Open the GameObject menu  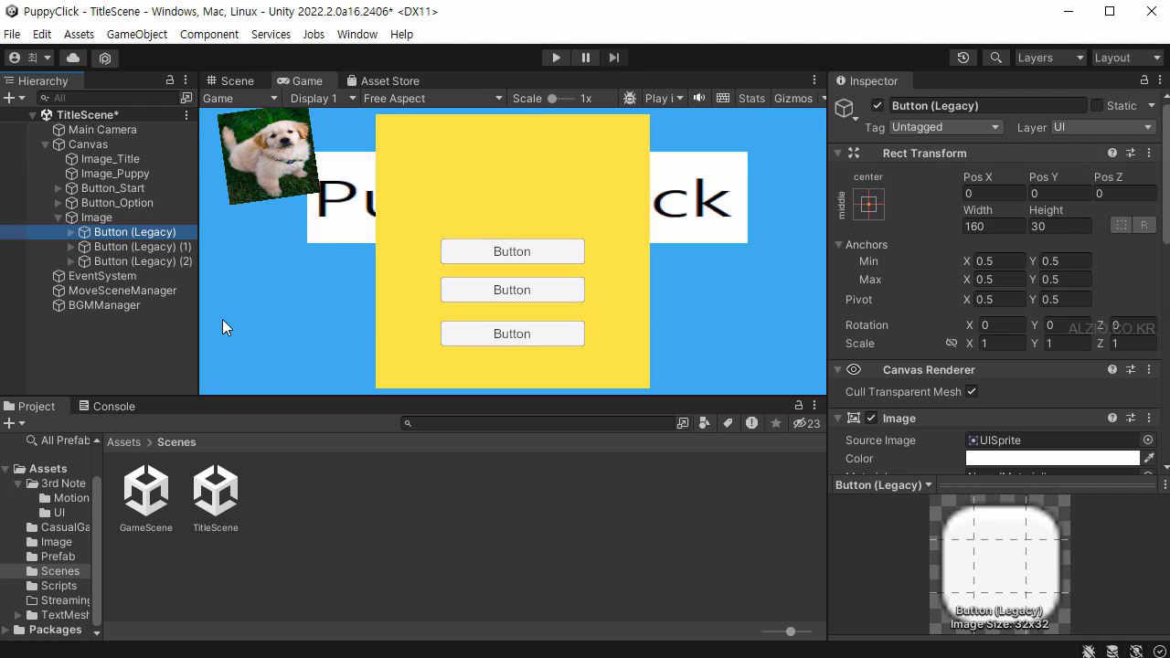tap(137, 34)
